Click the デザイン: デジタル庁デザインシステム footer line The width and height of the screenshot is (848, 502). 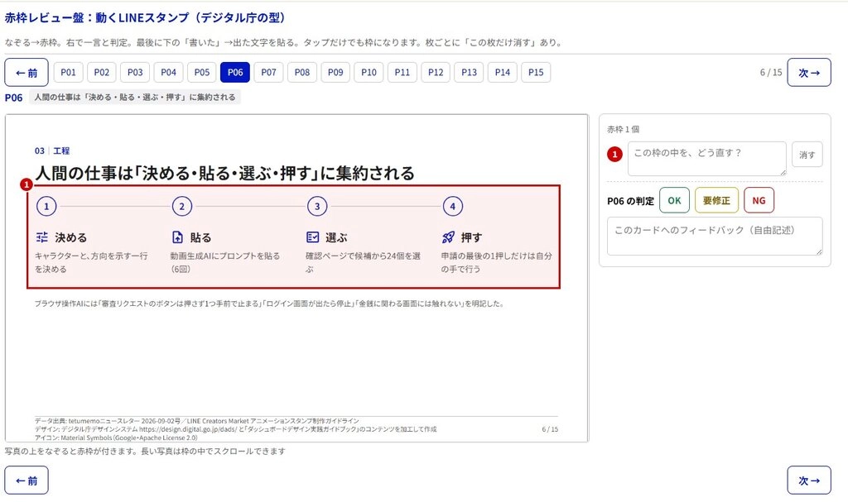point(235,429)
